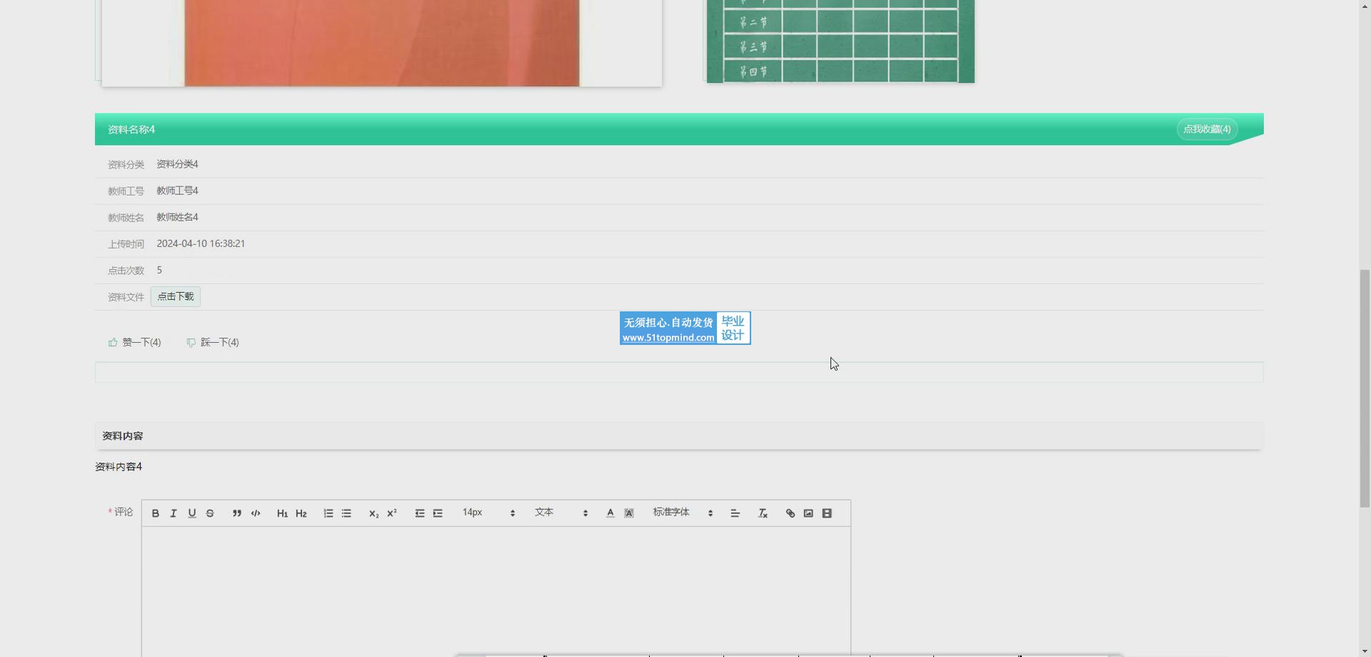Apply Heading 1 style
1371x657 pixels.
(282, 513)
